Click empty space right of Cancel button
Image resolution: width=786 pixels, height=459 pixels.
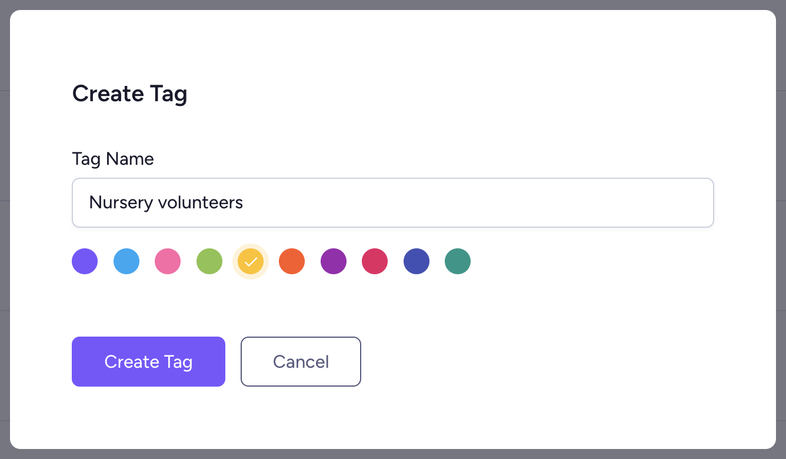click(529, 361)
